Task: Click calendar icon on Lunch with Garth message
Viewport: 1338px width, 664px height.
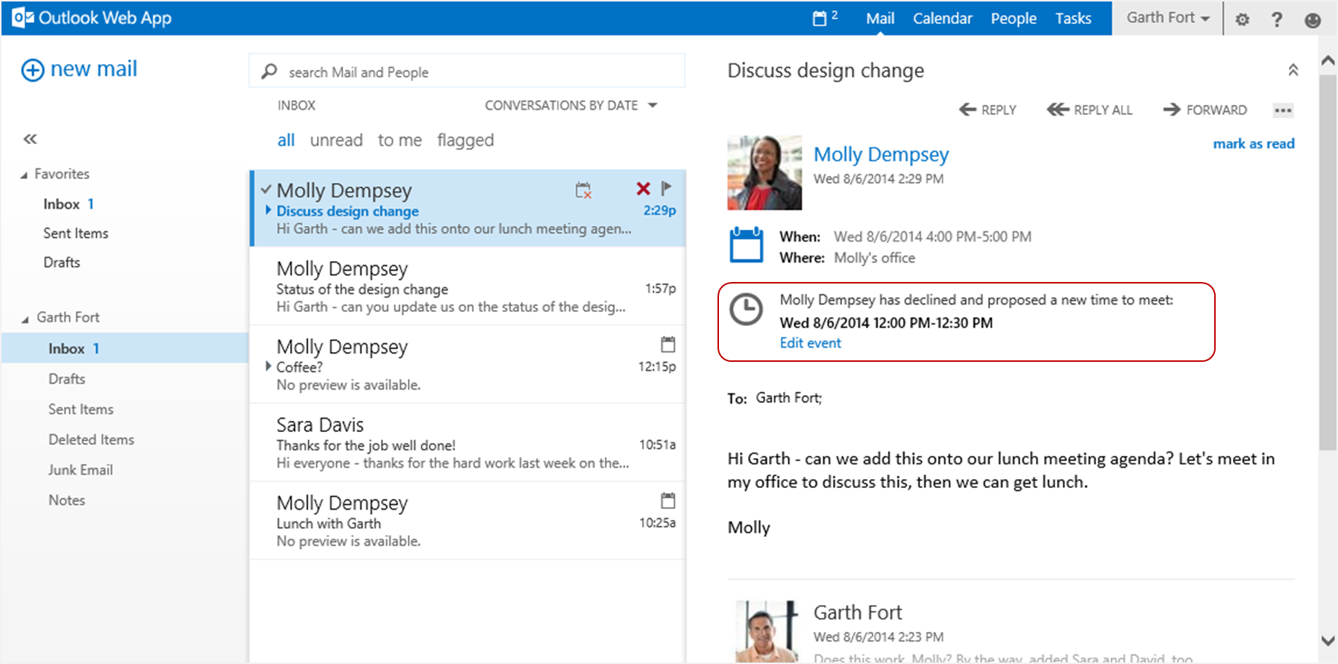Action: (x=668, y=500)
